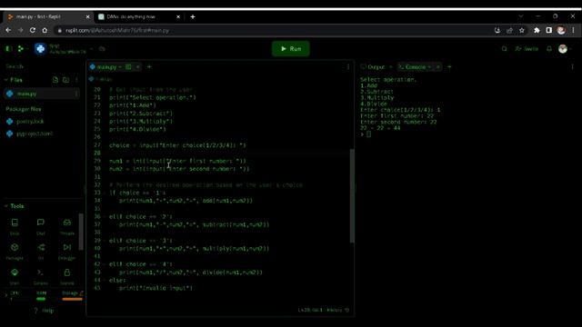Click the search magnifier icon in header

point(504,48)
